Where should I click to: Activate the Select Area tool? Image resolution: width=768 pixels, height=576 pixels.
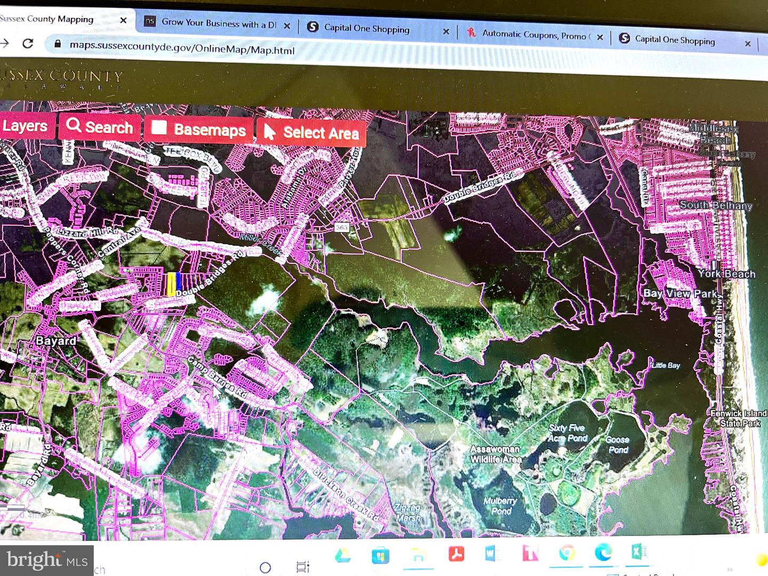point(312,132)
